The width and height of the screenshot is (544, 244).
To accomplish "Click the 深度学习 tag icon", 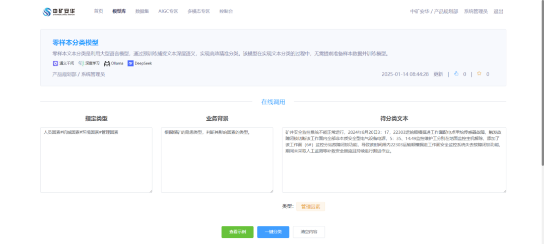I will tap(81, 63).
